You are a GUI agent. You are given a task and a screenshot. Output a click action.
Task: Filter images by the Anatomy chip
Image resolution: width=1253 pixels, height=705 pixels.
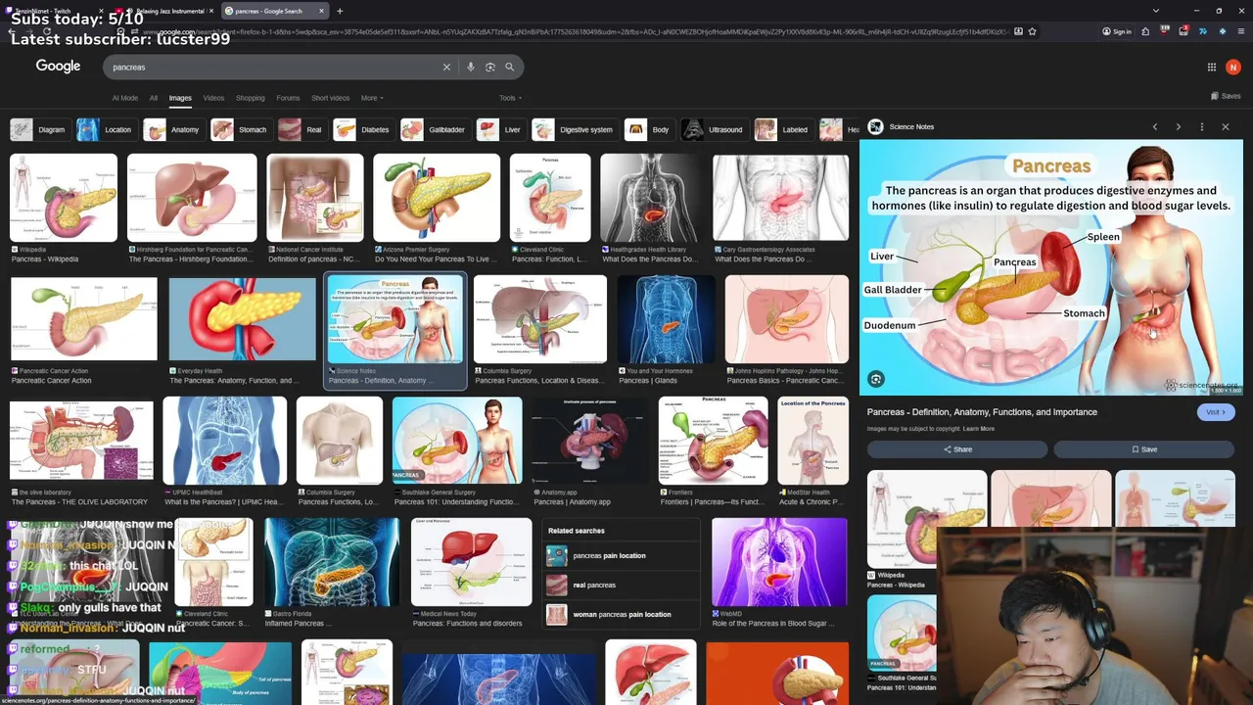click(173, 129)
